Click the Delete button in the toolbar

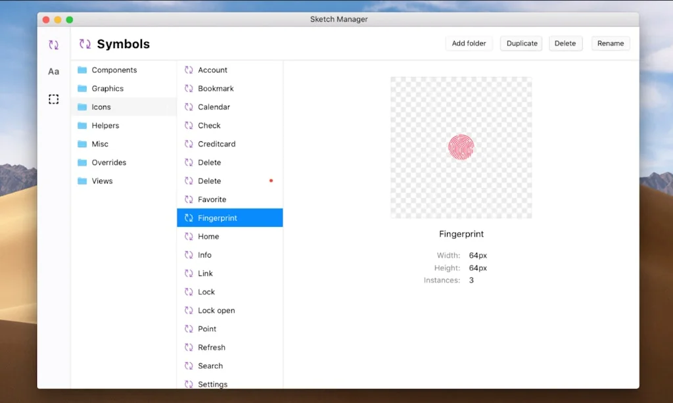coord(565,43)
